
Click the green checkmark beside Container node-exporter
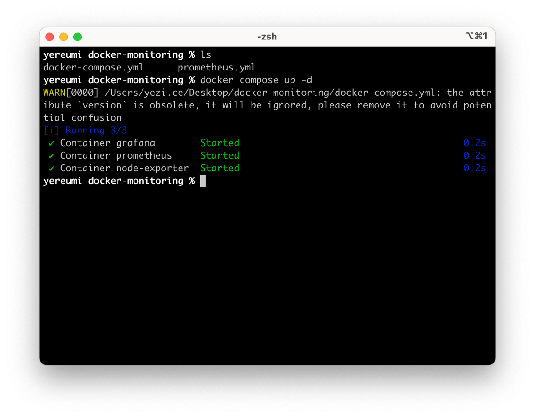52,169
